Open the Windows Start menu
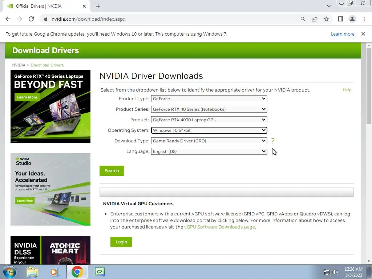Screen dimensions: 372x279 click(9, 272)
